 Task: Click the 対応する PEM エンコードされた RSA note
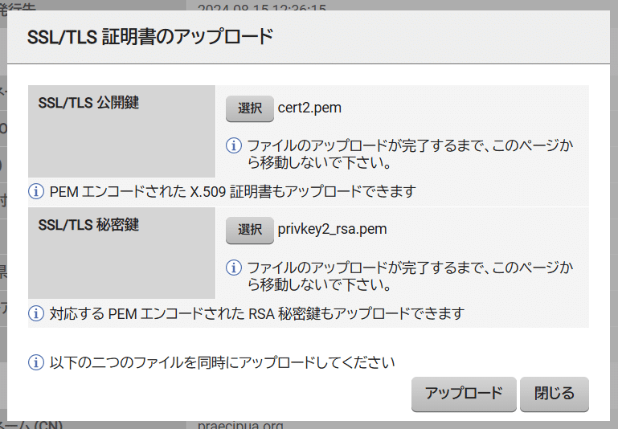click(257, 314)
